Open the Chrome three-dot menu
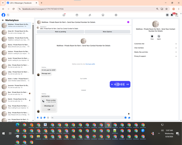This screenshot has width=182, height=145. [179, 9]
